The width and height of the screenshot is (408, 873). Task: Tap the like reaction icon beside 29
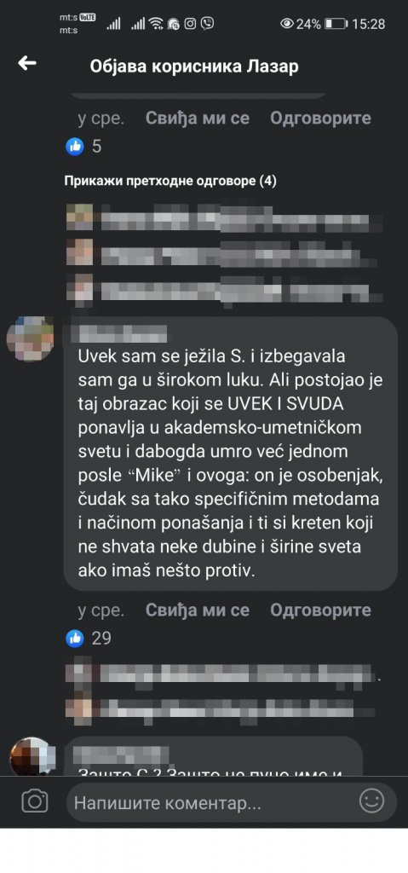click(x=75, y=638)
